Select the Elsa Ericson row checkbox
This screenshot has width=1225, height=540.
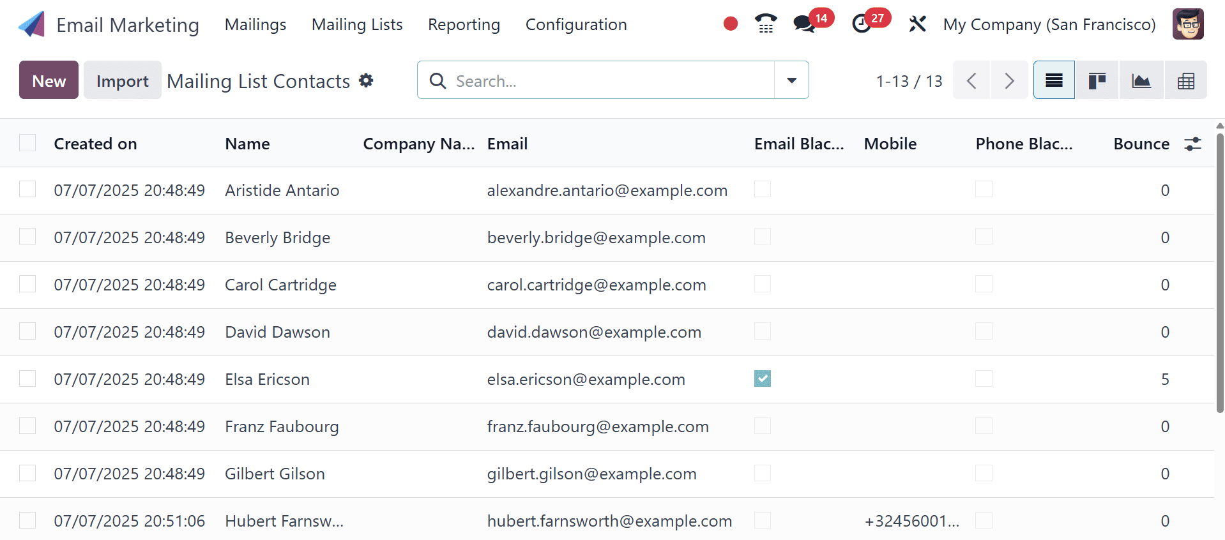pyautogui.click(x=27, y=379)
